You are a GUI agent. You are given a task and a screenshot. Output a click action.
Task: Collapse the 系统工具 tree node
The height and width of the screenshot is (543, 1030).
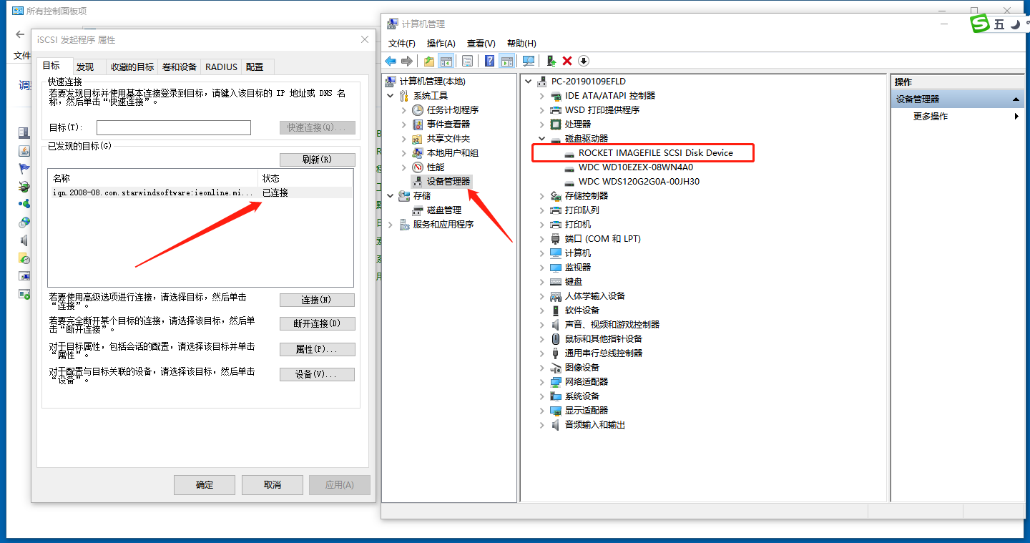[x=390, y=95]
